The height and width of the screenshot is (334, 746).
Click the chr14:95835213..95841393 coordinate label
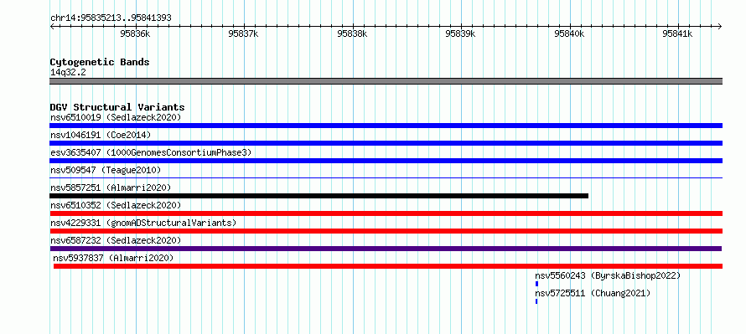(x=111, y=18)
